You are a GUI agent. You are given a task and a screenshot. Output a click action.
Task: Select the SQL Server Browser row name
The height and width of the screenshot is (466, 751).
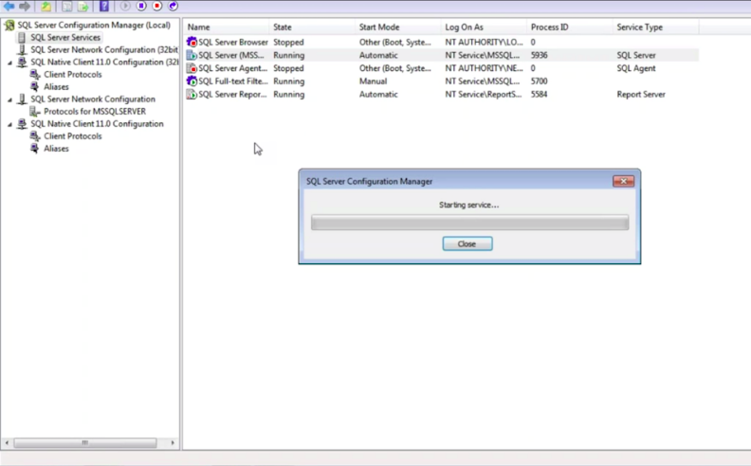(233, 42)
